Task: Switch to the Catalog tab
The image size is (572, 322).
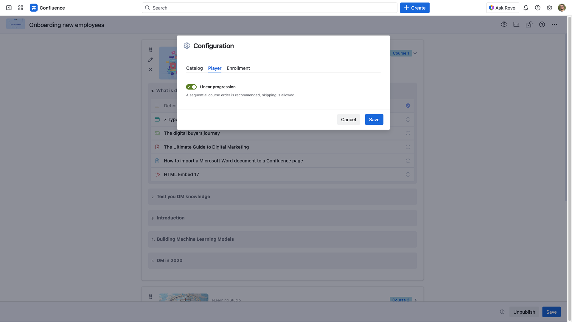Action: pyautogui.click(x=194, y=68)
